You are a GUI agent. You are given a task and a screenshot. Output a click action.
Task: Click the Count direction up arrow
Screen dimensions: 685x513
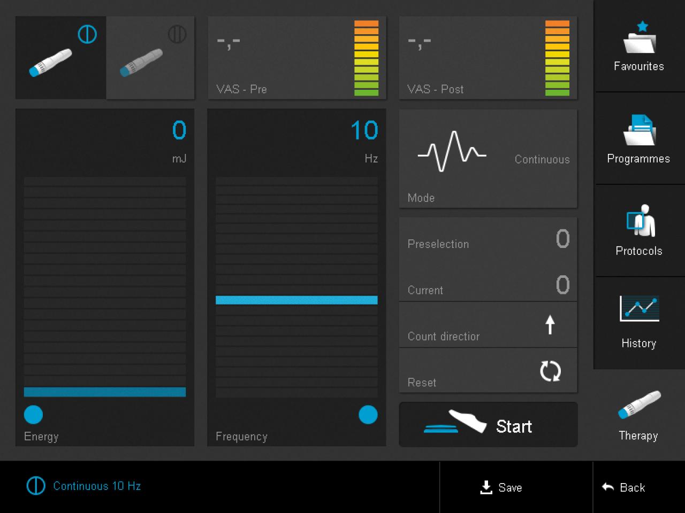click(x=550, y=324)
